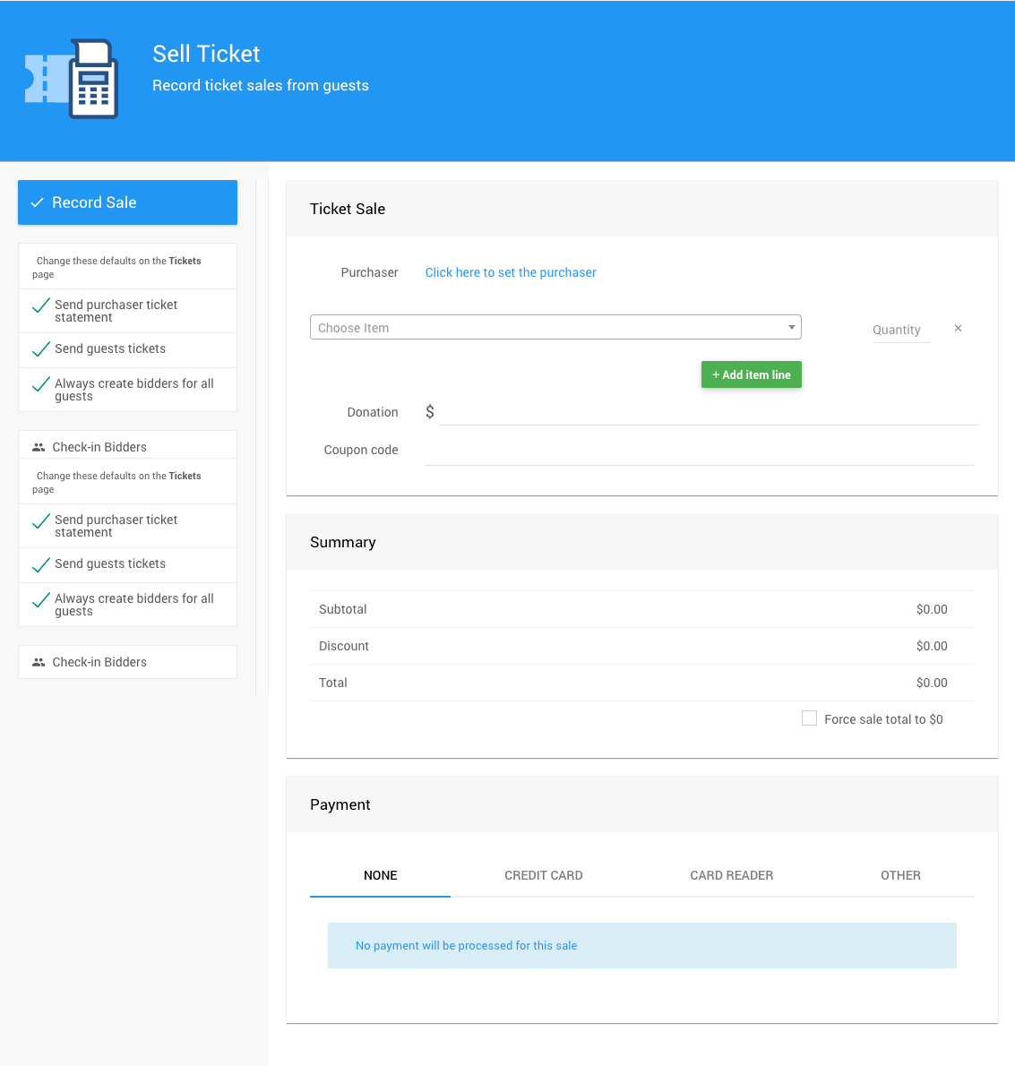Click checkmark icon on Record Sale button

tap(38, 202)
